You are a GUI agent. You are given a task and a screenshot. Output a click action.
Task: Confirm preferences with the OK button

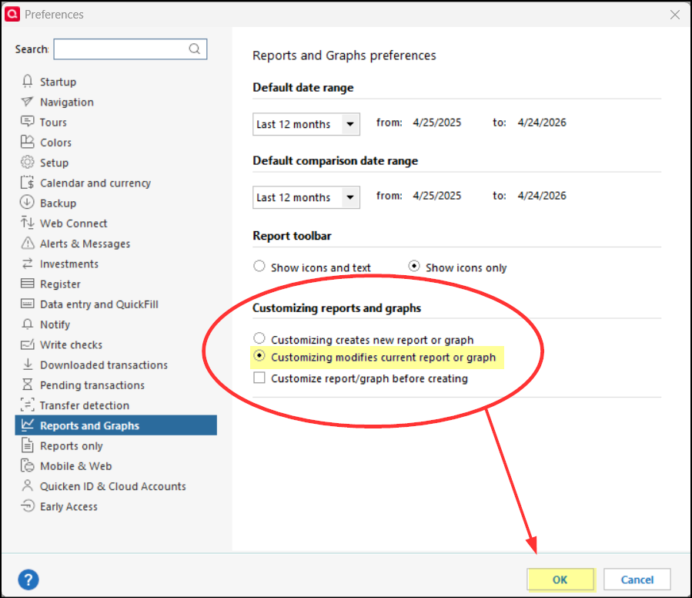click(560, 580)
